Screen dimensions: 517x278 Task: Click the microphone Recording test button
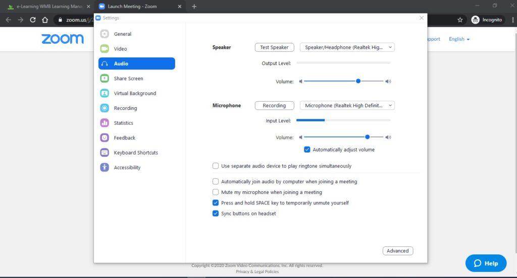click(x=274, y=106)
